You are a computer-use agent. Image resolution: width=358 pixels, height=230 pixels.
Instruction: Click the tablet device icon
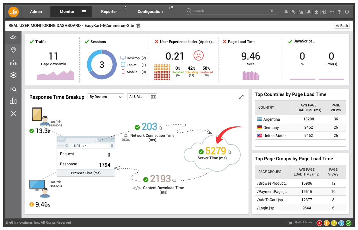tap(37, 114)
